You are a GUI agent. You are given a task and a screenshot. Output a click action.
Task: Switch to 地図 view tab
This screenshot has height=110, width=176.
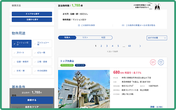pos(103,37)
